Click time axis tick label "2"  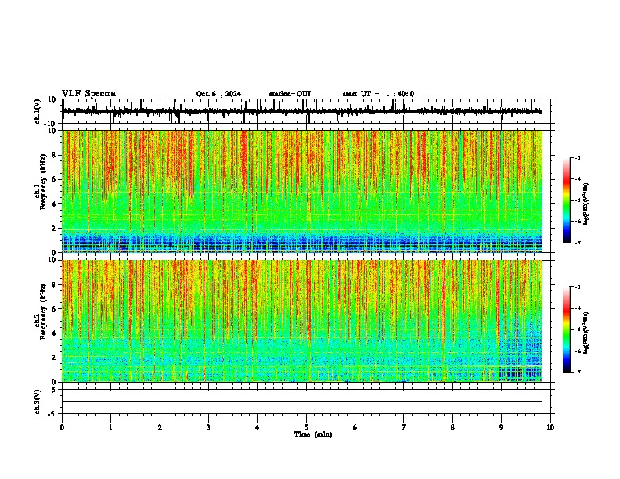(x=160, y=427)
